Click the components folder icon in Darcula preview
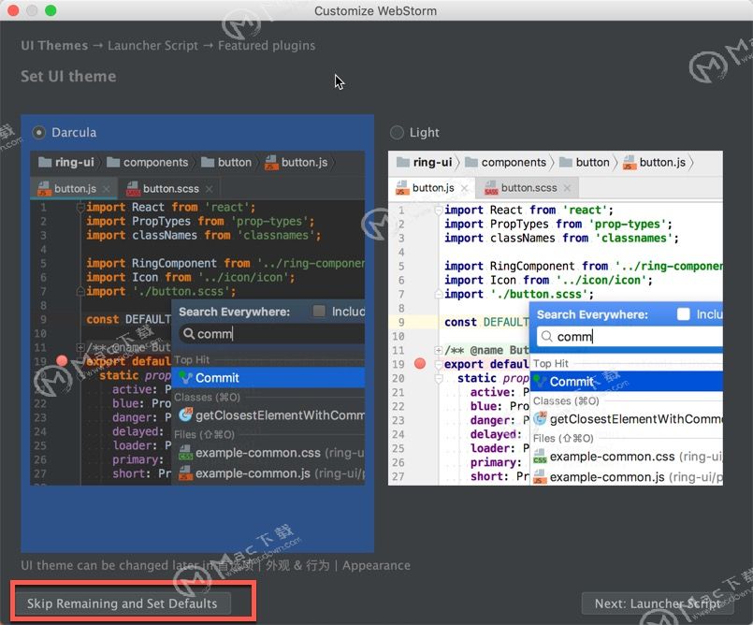The height and width of the screenshot is (625, 753). point(113,163)
